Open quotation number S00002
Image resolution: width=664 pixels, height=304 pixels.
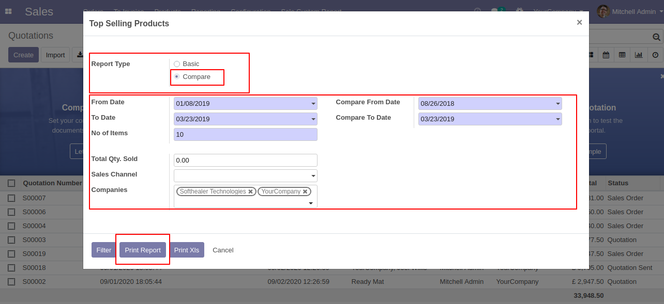[x=34, y=282]
